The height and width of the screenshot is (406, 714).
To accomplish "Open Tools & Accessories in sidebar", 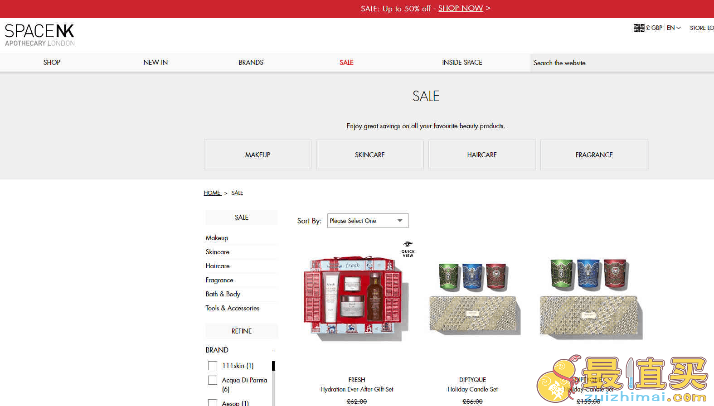I will coord(233,308).
